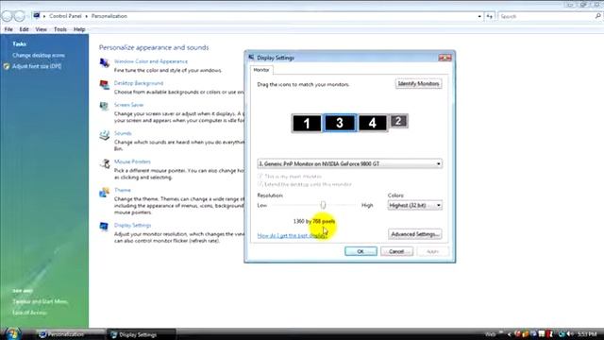Open the View menu
Image resolution: width=604 pixels, height=340 pixels.
point(41,29)
